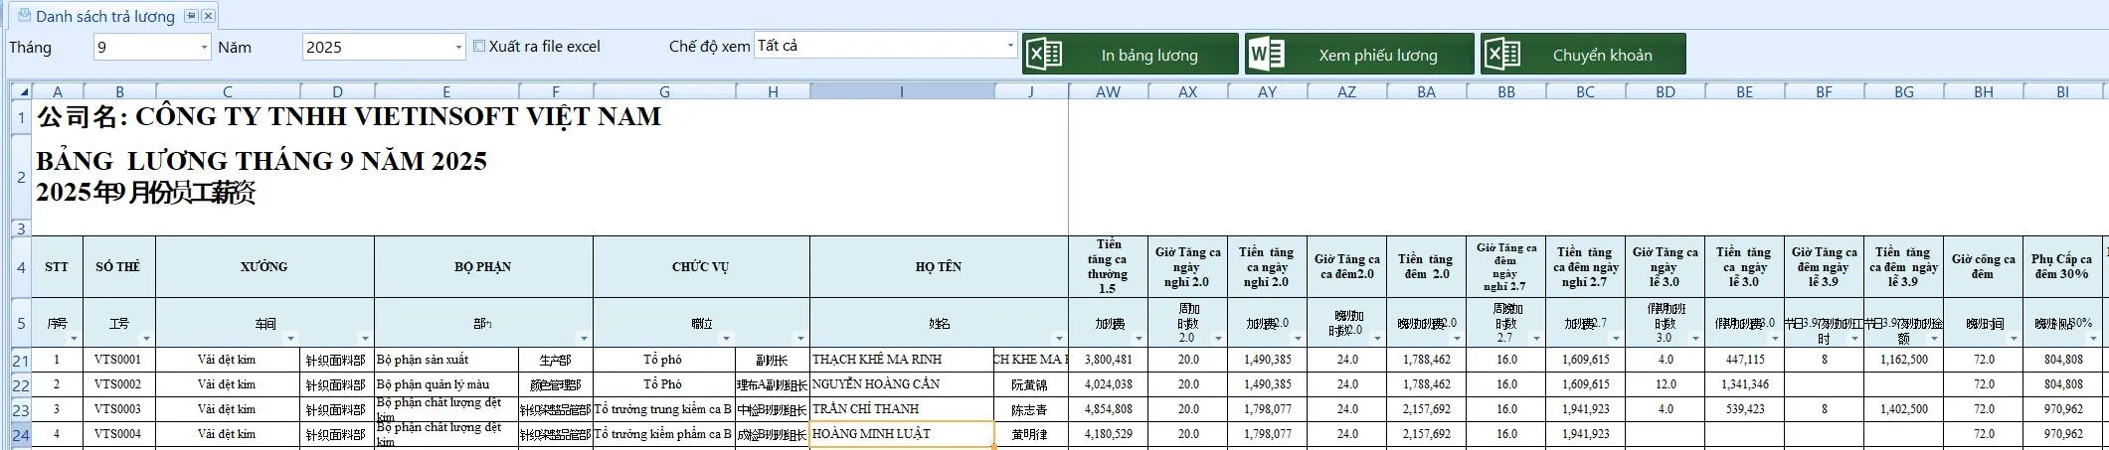Image resolution: width=2109 pixels, height=450 pixels.
Task: Select row header 21
Action: tap(21, 360)
